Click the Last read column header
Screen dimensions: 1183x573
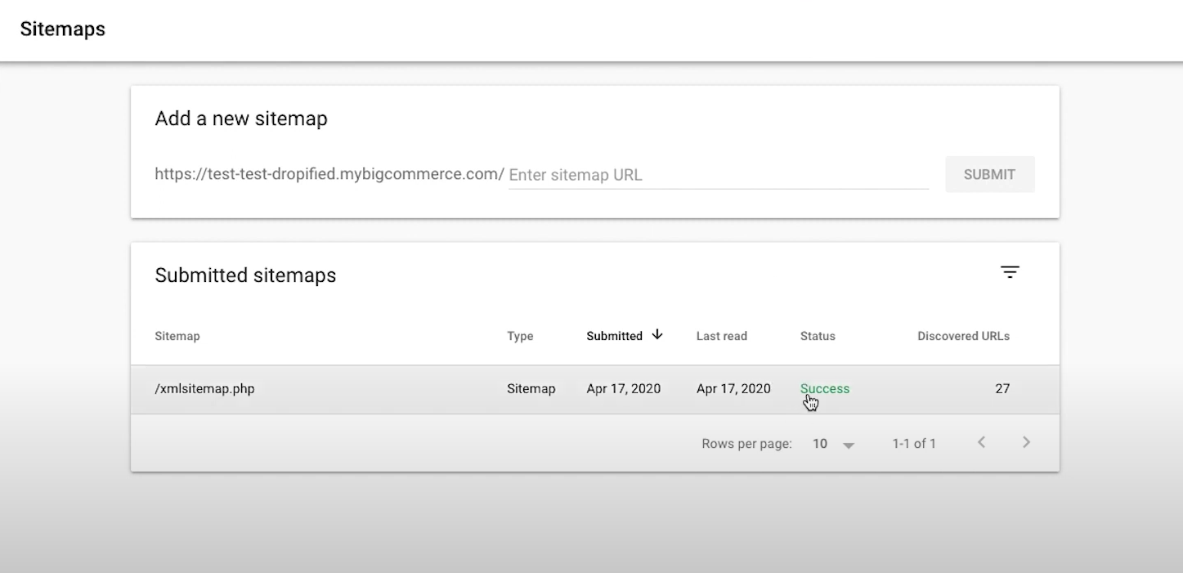point(722,336)
